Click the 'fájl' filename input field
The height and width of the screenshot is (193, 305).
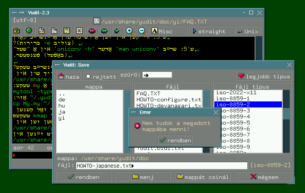(161, 166)
